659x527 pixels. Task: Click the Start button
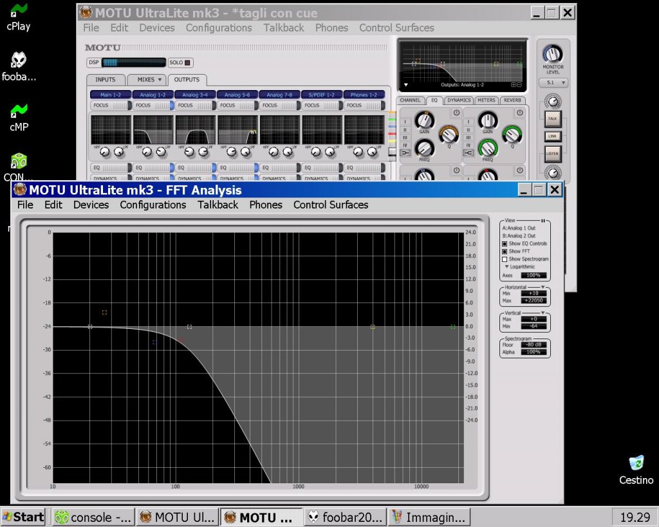coord(24,517)
